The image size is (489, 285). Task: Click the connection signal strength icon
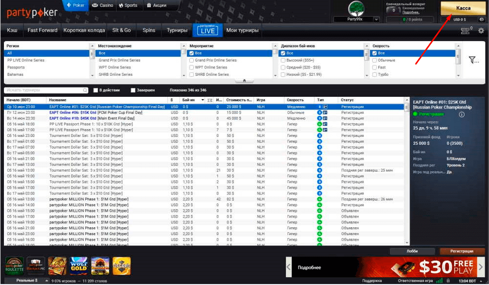tap(440, 281)
